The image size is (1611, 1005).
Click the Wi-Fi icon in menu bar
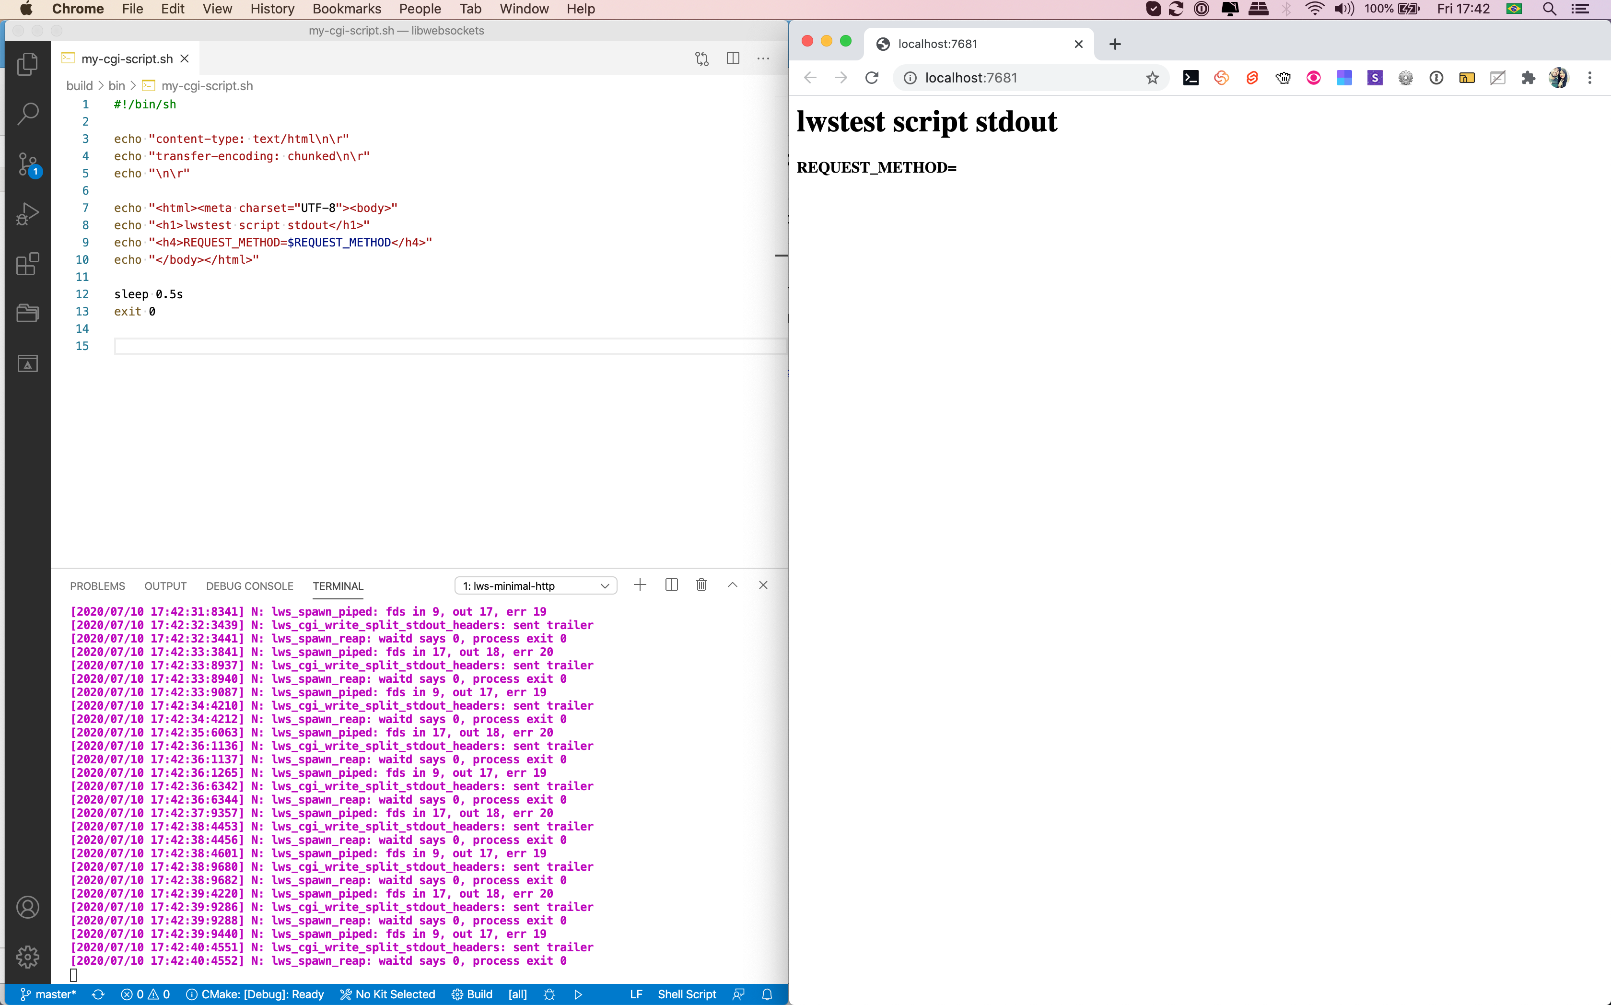pos(1314,9)
